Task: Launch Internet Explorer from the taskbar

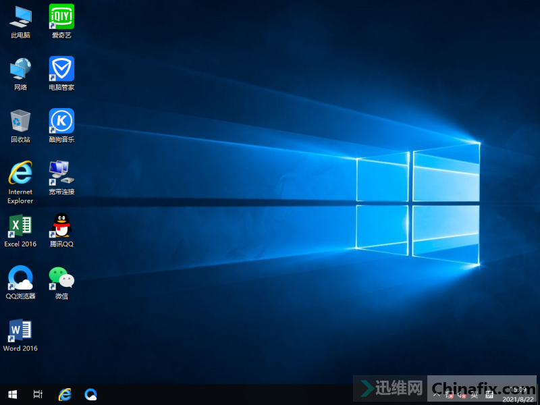Action: tap(64, 394)
